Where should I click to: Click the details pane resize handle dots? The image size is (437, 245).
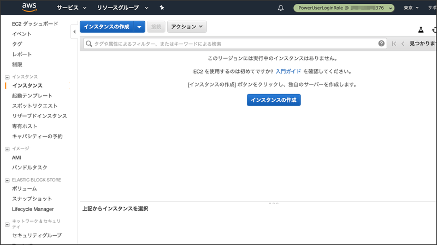(274, 203)
